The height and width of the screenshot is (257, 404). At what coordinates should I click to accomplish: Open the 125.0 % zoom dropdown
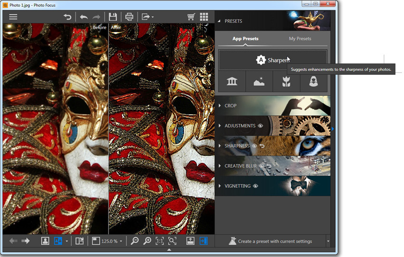121,241
